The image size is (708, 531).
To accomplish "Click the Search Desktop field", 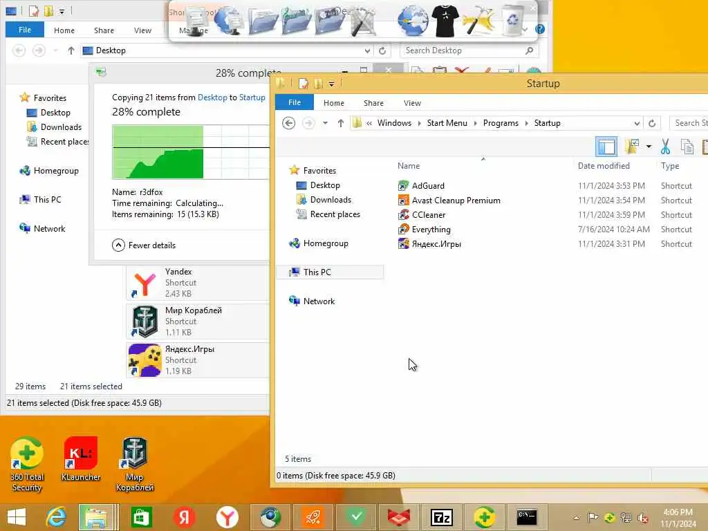I will click(x=469, y=50).
